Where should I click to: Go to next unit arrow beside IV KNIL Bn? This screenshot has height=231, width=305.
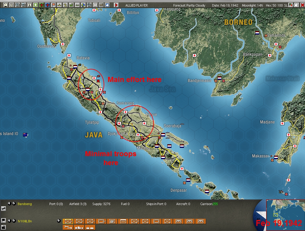[x=14, y=221]
